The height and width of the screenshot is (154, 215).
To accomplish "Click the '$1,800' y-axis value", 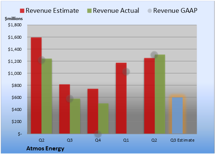I will [x=15, y=25].
